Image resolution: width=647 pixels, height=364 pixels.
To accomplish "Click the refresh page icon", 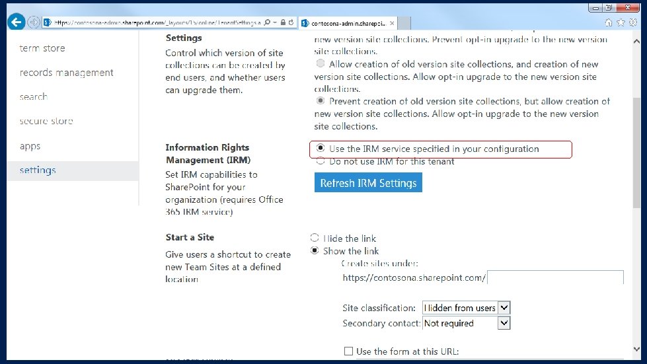I will click(291, 22).
